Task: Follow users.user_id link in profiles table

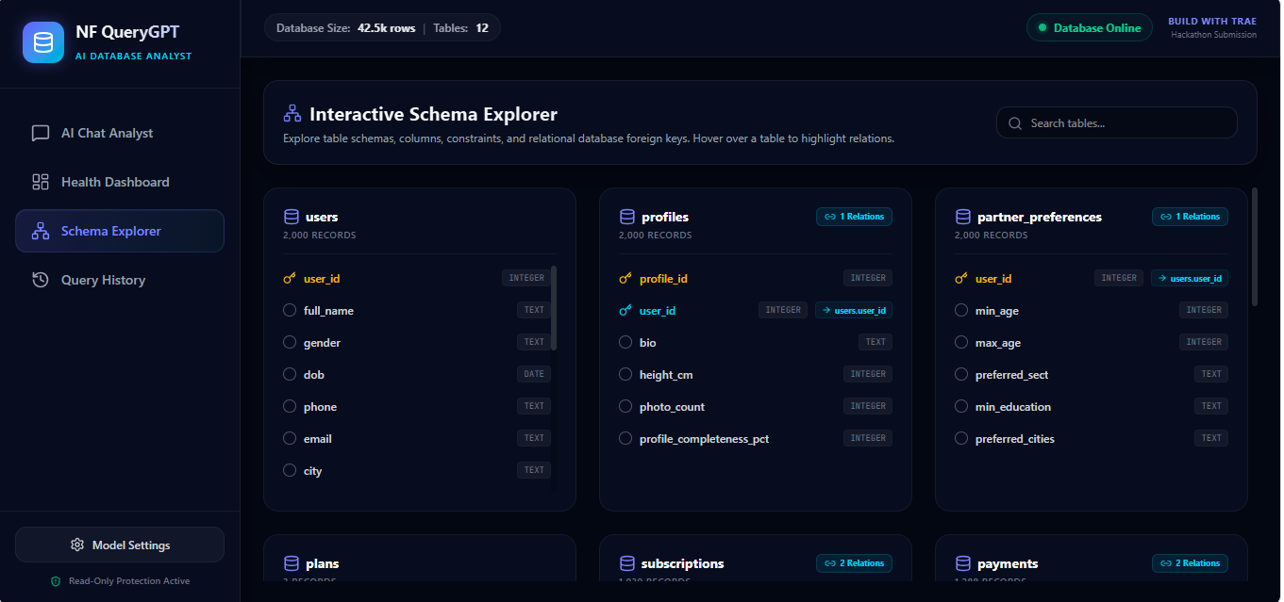Action: (854, 310)
